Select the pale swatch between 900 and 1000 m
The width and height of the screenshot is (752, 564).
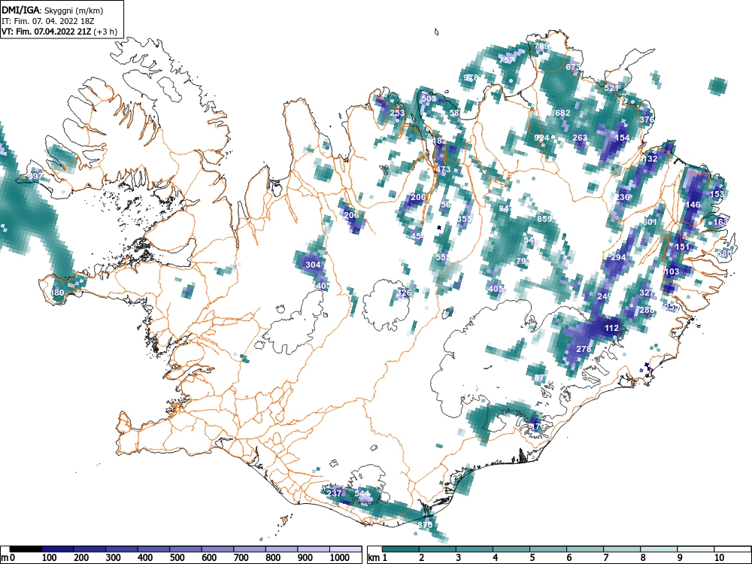[x=313, y=549]
